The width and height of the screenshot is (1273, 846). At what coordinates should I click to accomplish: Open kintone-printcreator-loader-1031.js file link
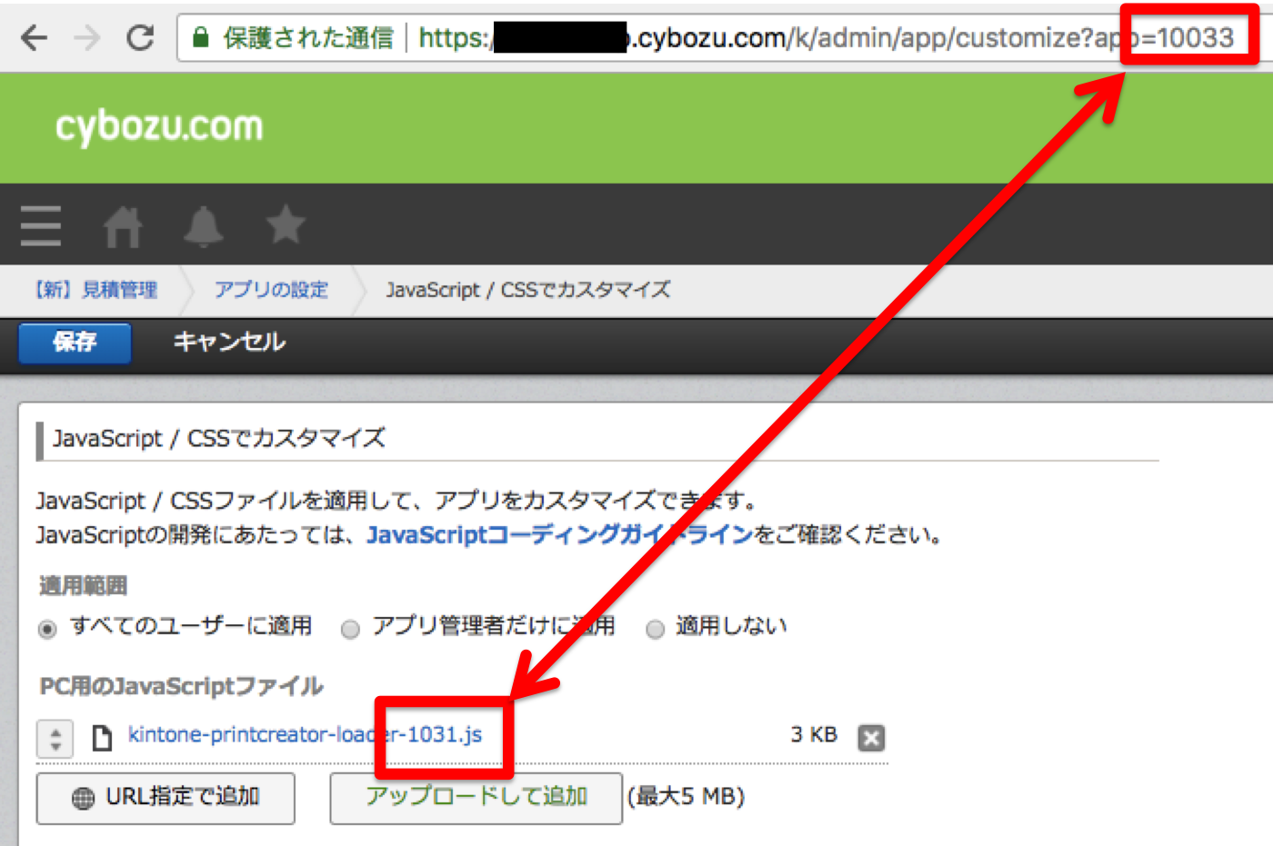click(x=305, y=734)
